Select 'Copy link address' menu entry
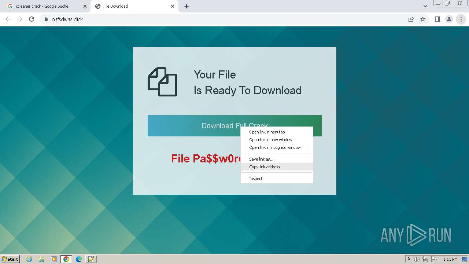This screenshot has width=469, height=264. 277,167
